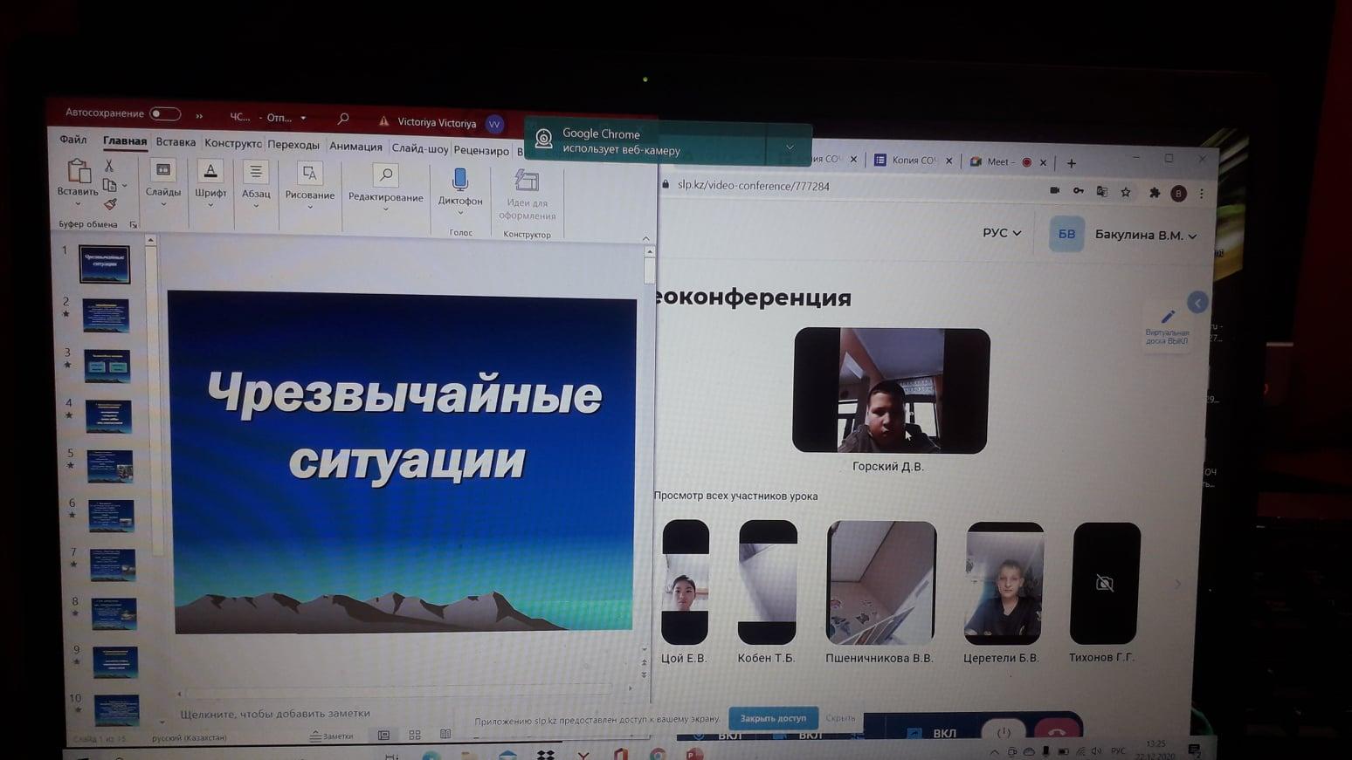Open the РУС language dropdown
This screenshot has width=1352, height=760.
tap(1001, 233)
